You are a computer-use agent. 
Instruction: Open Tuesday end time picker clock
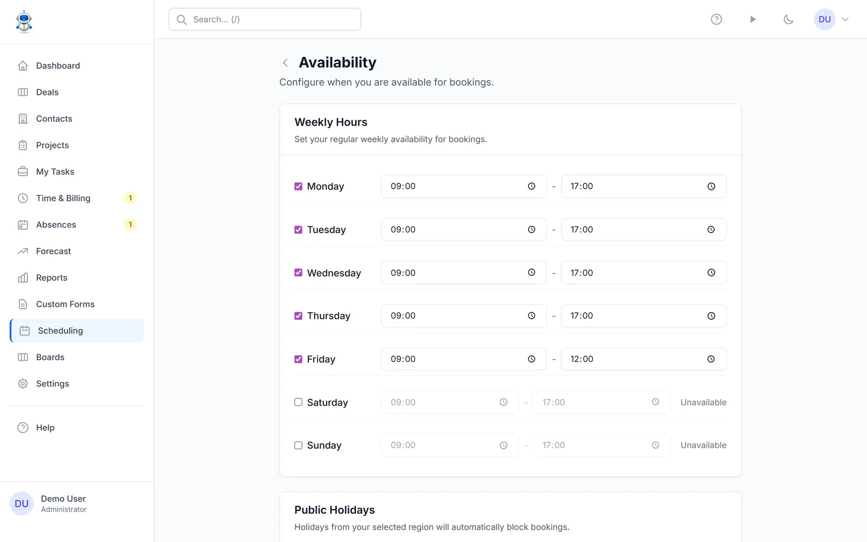[711, 230]
